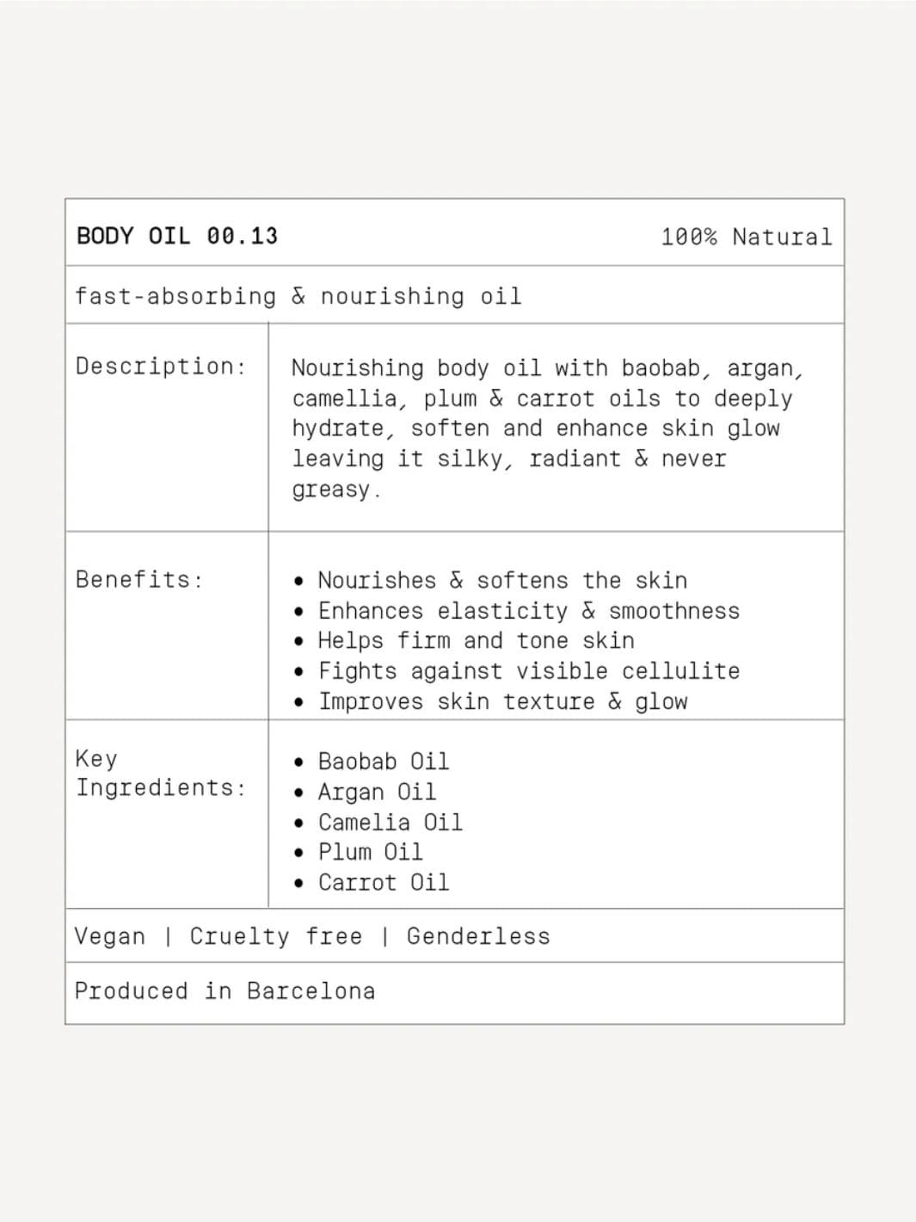Click the Vegan text in the footer row
916x1222 pixels.
(x=110, y=936)
